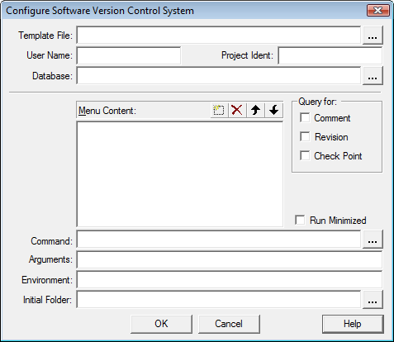Focus the Project Ident field
This screenshot has width=394, height=342.
click(330, 55)
